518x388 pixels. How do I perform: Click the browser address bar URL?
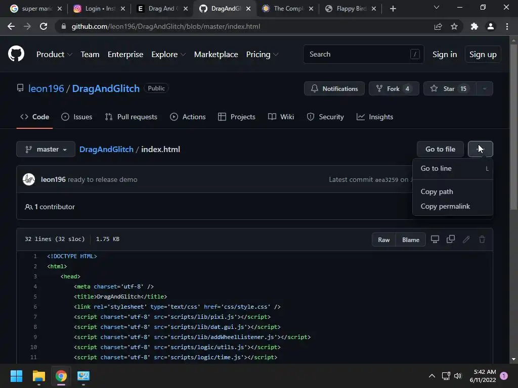(166, 26)
